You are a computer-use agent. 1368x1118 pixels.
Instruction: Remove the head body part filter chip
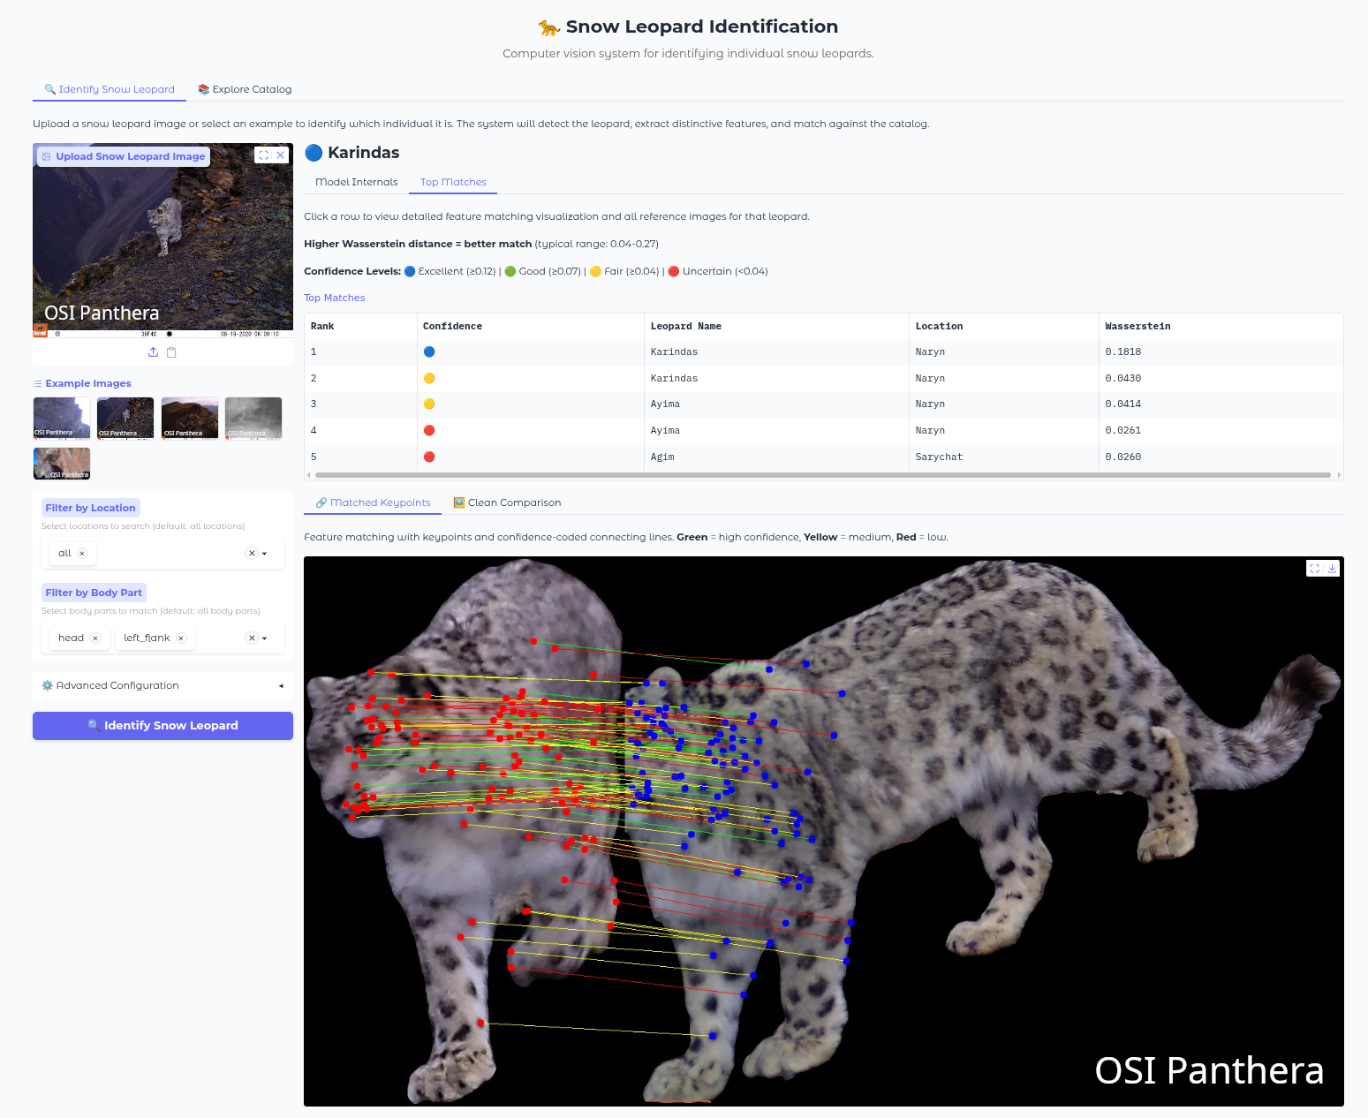click(x=95, y=638)
